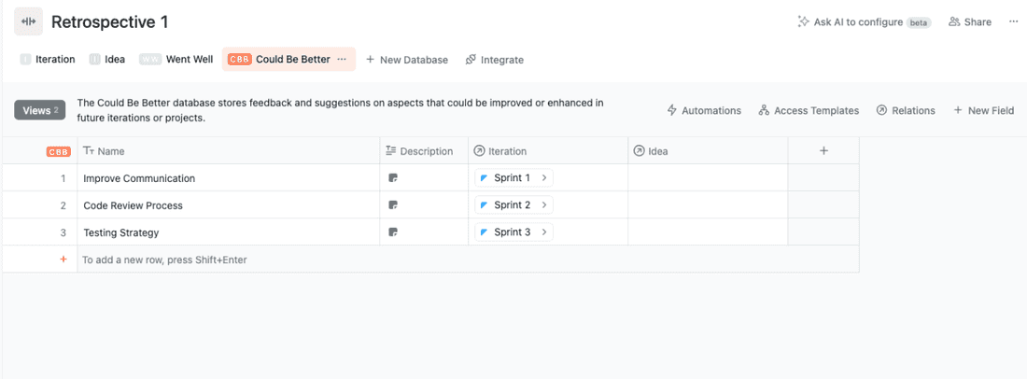Click the Retrospective 1 workspace icon
This screenshot has width=1027, height=379.
28,21
